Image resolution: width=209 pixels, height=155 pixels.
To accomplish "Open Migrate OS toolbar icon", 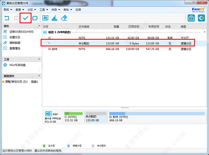I will [x=45, y=18].
